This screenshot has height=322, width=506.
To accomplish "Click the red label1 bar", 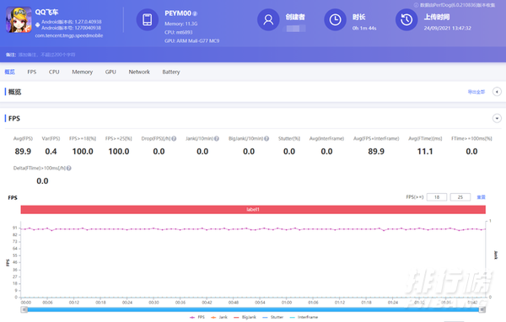I will coord(253,209).
